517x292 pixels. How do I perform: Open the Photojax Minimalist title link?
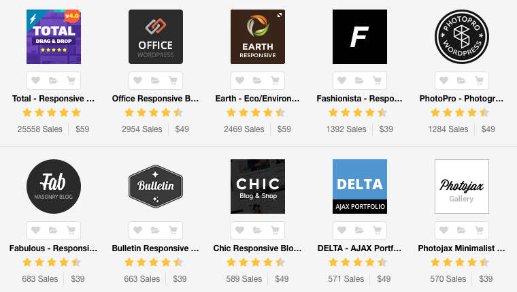462,248
